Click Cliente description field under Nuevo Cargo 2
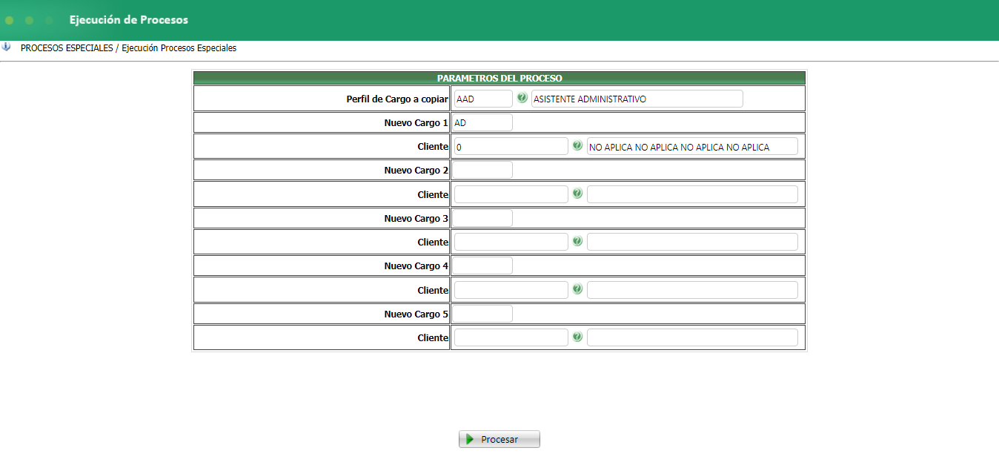Screen dimensions: 999x465 [692, 194]
